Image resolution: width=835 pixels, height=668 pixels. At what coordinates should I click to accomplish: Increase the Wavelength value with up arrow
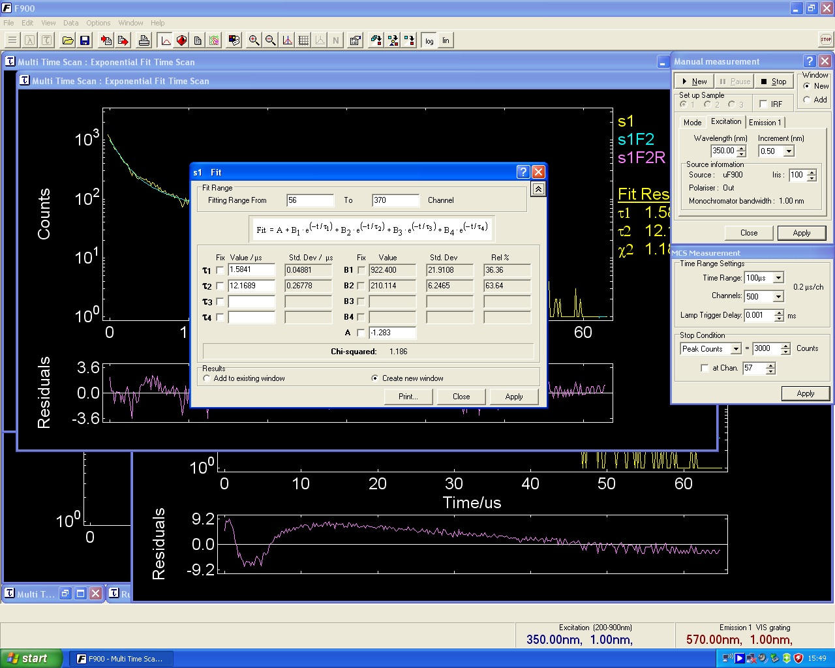pos(742,148)
